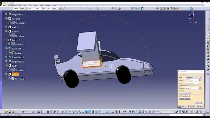210x118 pixels.
Task: Click the New document icon in bottom toolbar
Action: (x=3, y=112)
